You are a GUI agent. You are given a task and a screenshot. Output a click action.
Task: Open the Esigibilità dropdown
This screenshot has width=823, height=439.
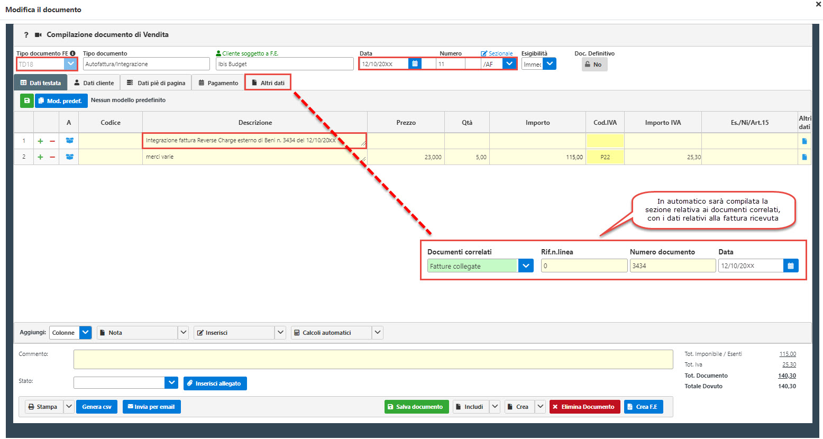coord(550,64)
